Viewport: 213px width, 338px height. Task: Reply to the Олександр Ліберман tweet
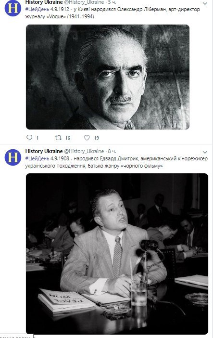(x=29, y=138)
